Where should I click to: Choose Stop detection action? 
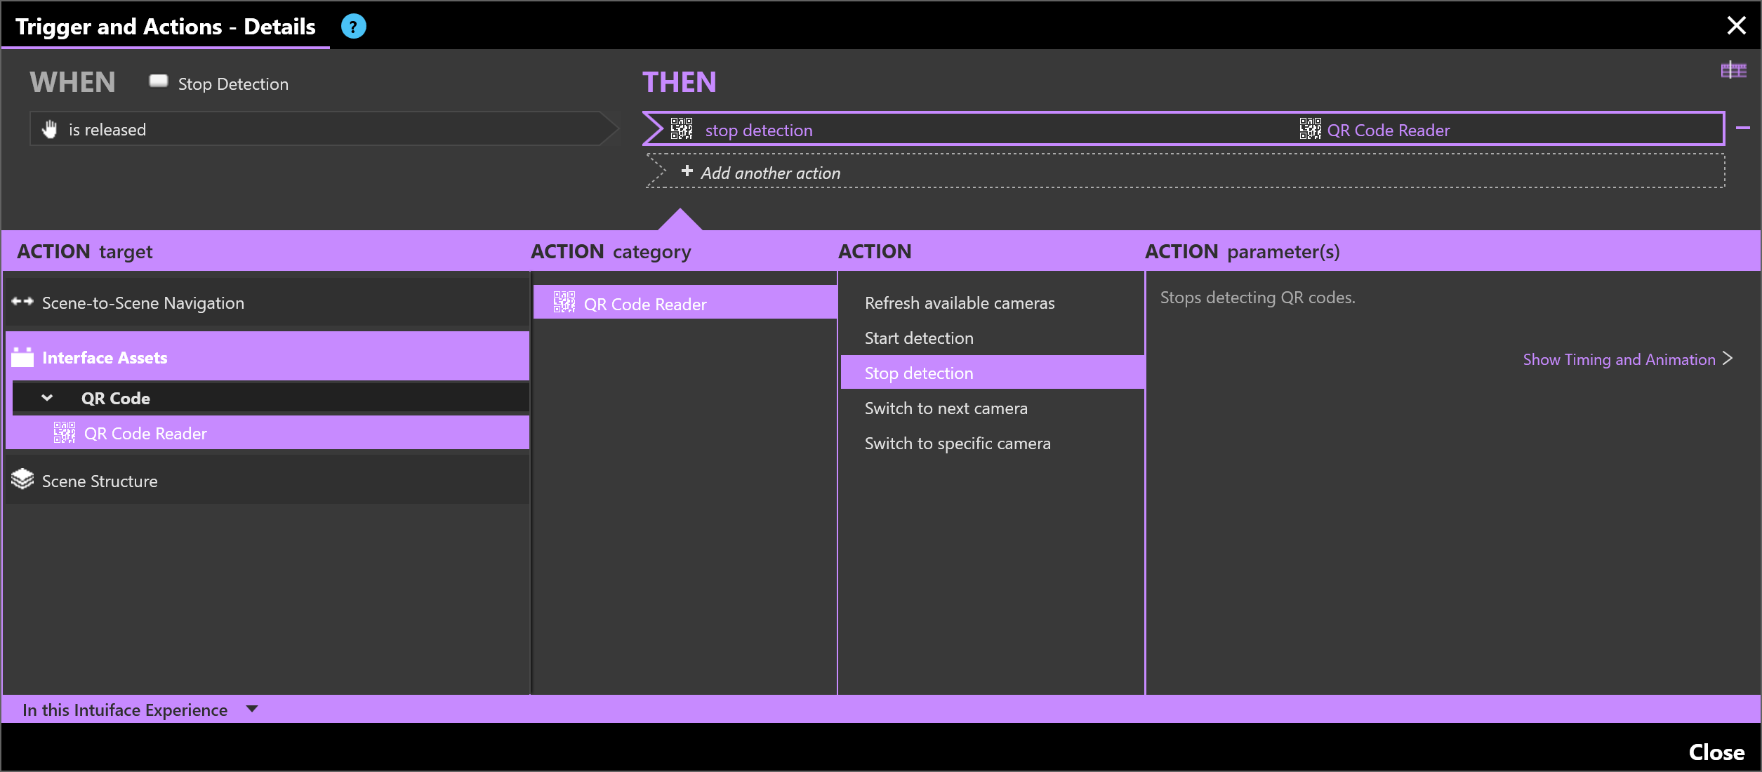click(992, 373)
